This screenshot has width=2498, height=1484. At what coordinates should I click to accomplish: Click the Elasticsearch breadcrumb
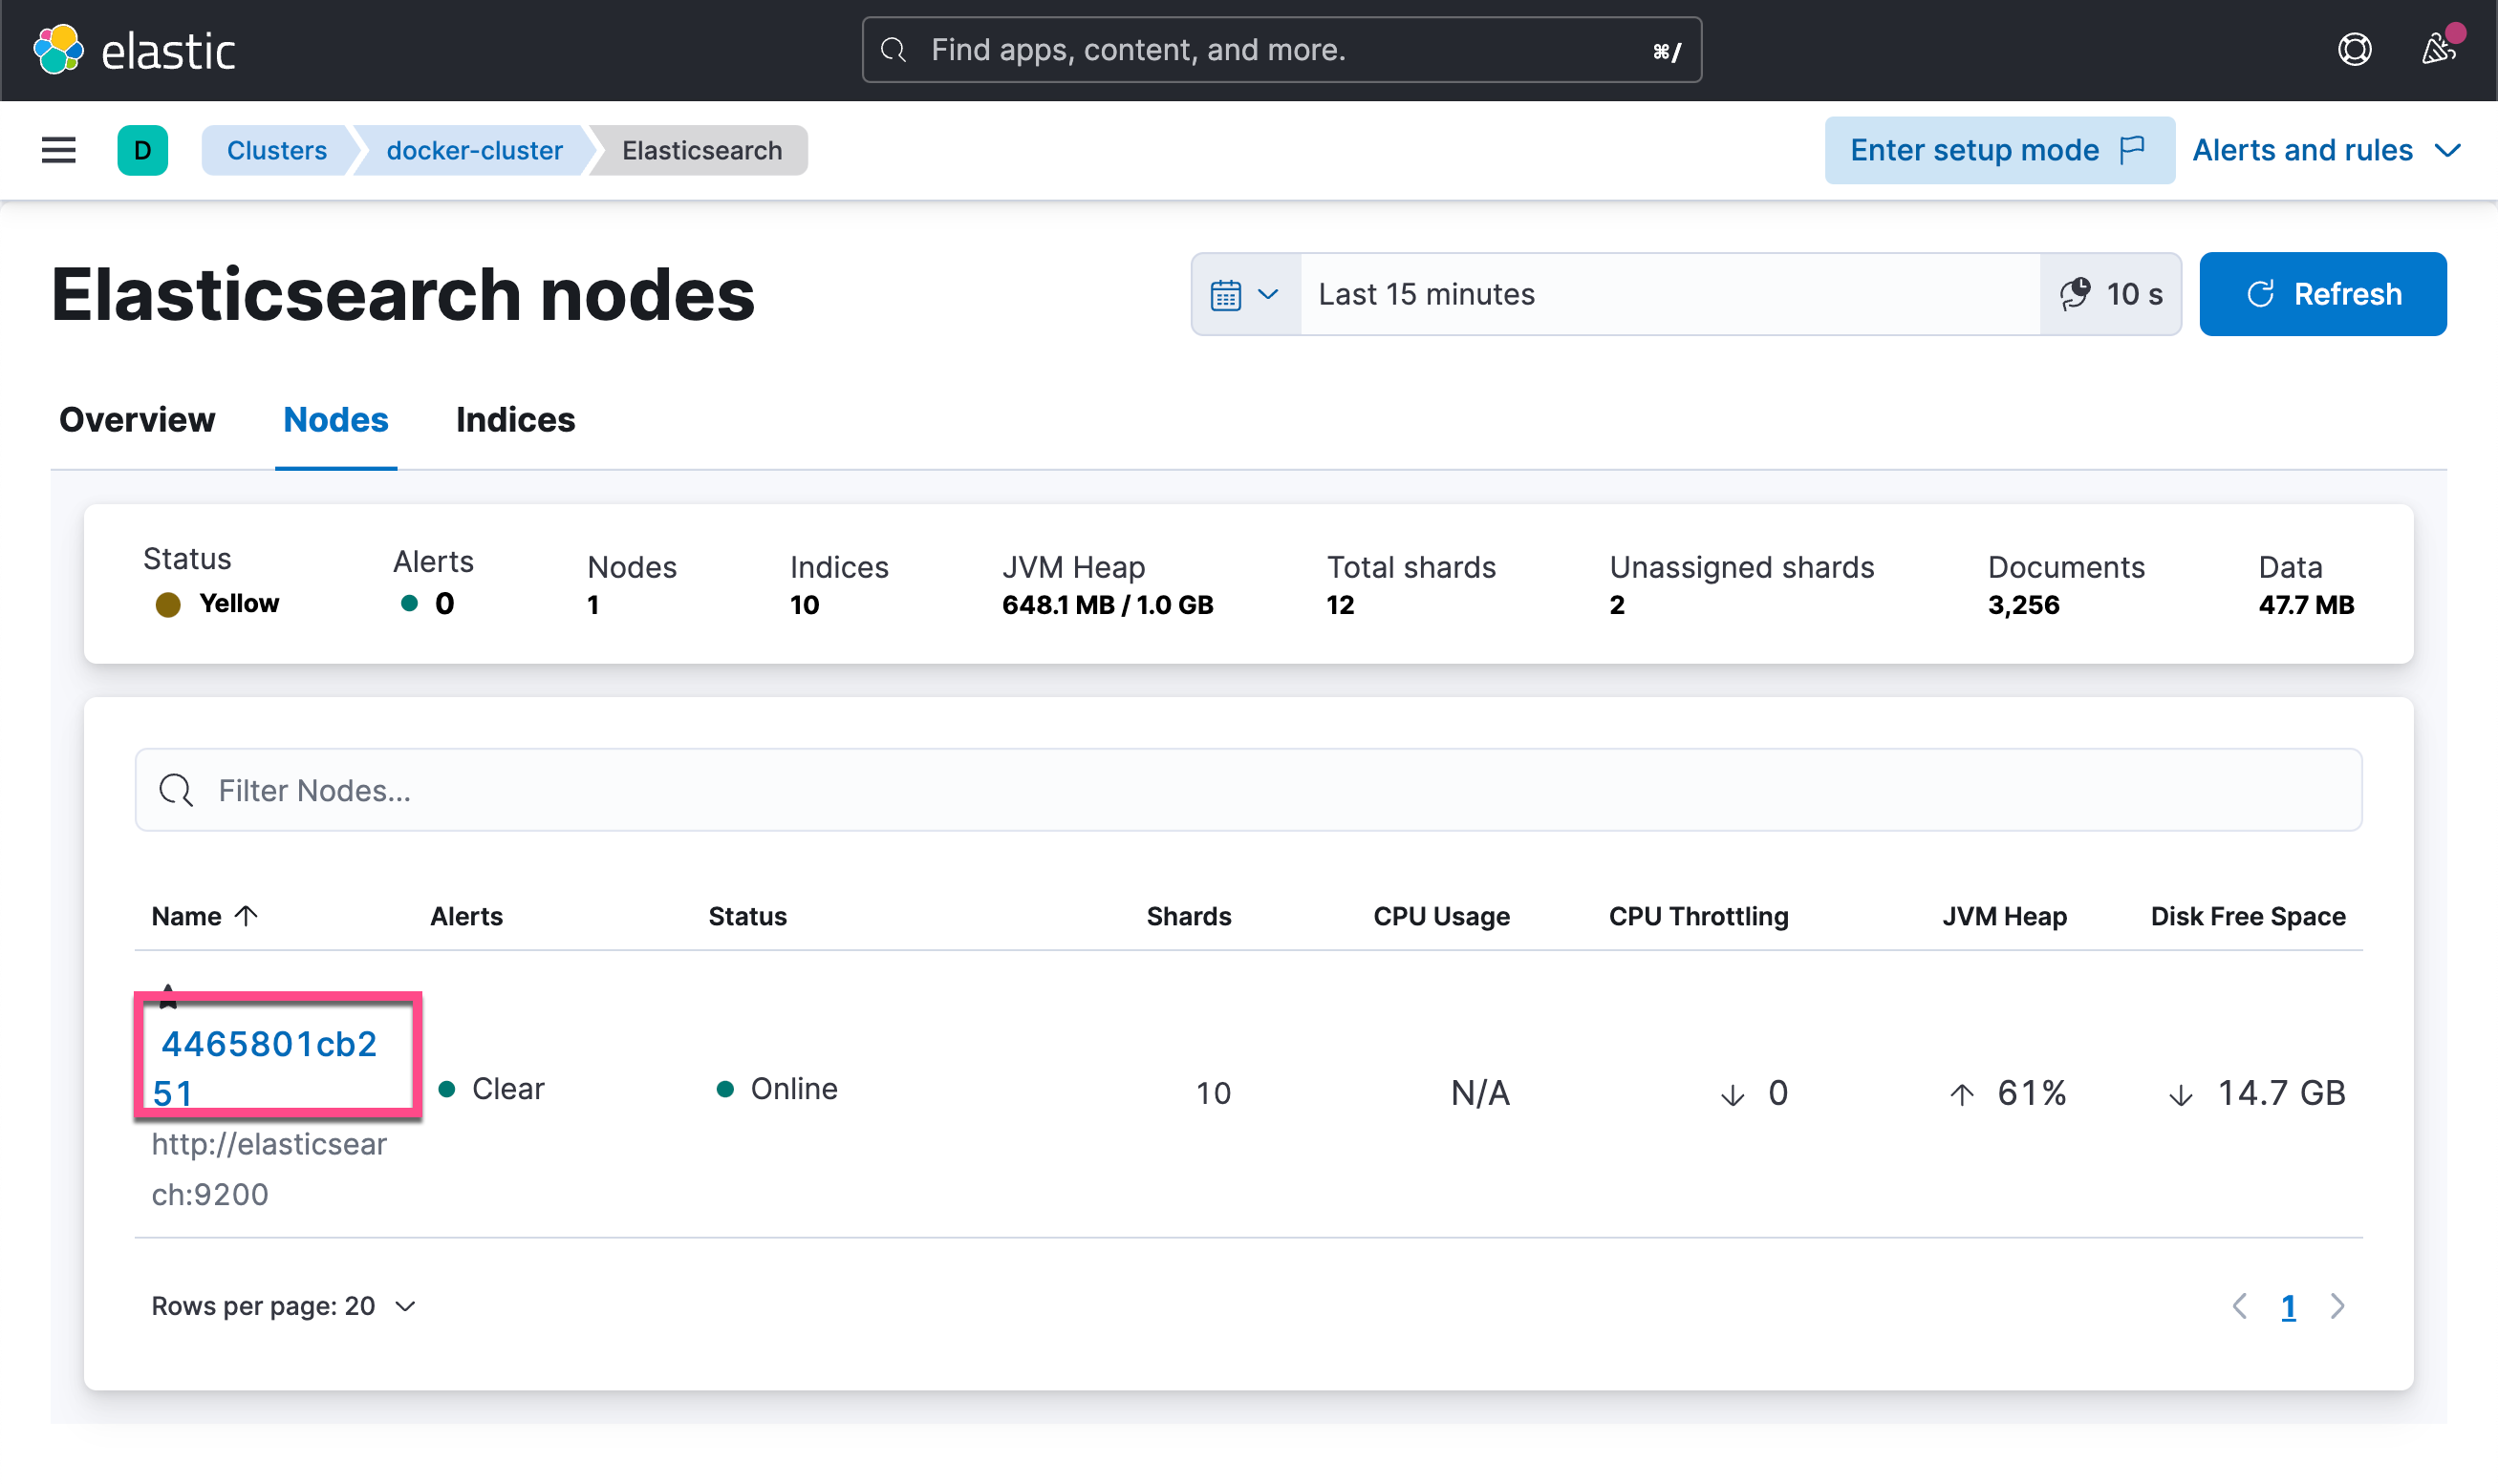[701, 150]
